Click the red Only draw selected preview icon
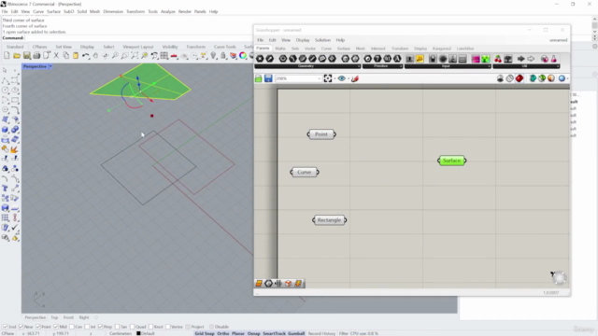 pyautogui.click(x=520, y=78)
